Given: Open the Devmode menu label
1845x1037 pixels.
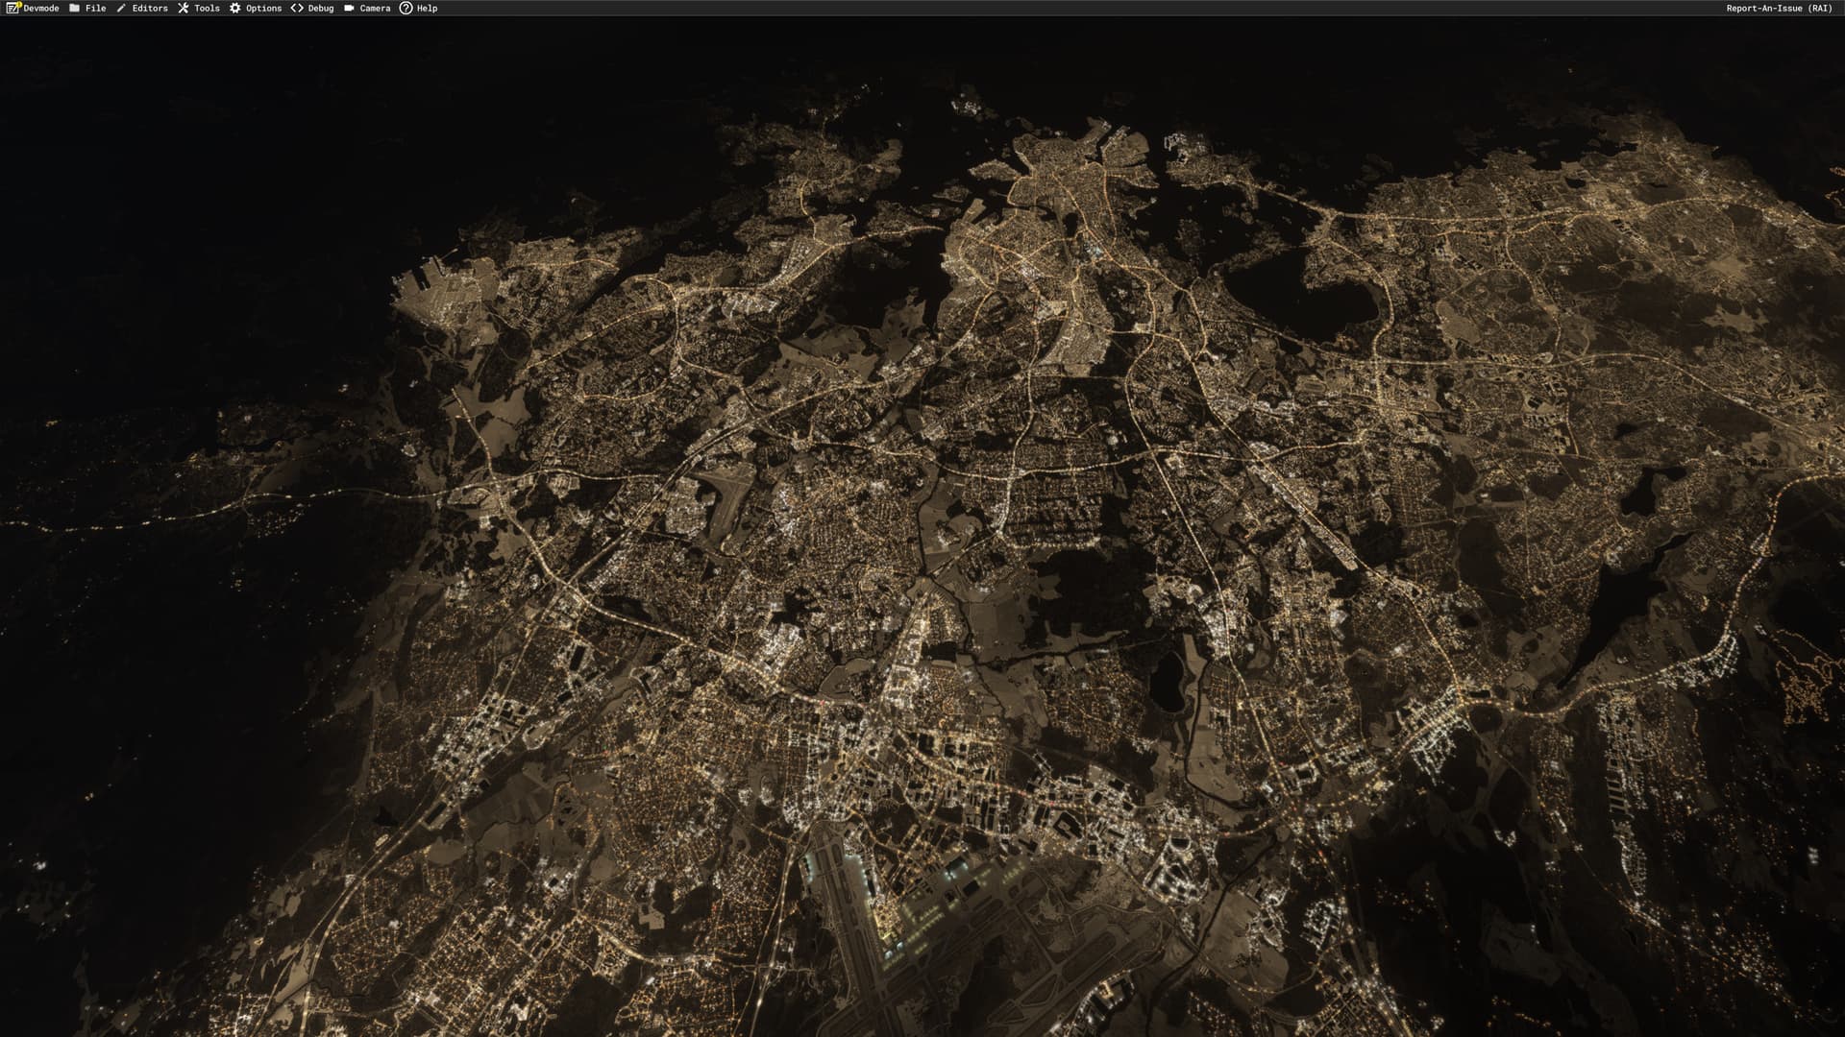Looking at the screenshot, I should click(41, 8).
